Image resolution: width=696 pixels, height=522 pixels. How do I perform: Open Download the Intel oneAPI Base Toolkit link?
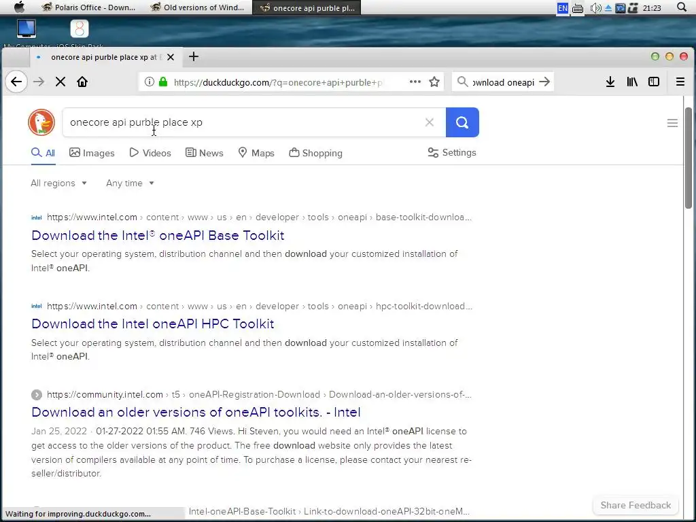click(158, 235)
